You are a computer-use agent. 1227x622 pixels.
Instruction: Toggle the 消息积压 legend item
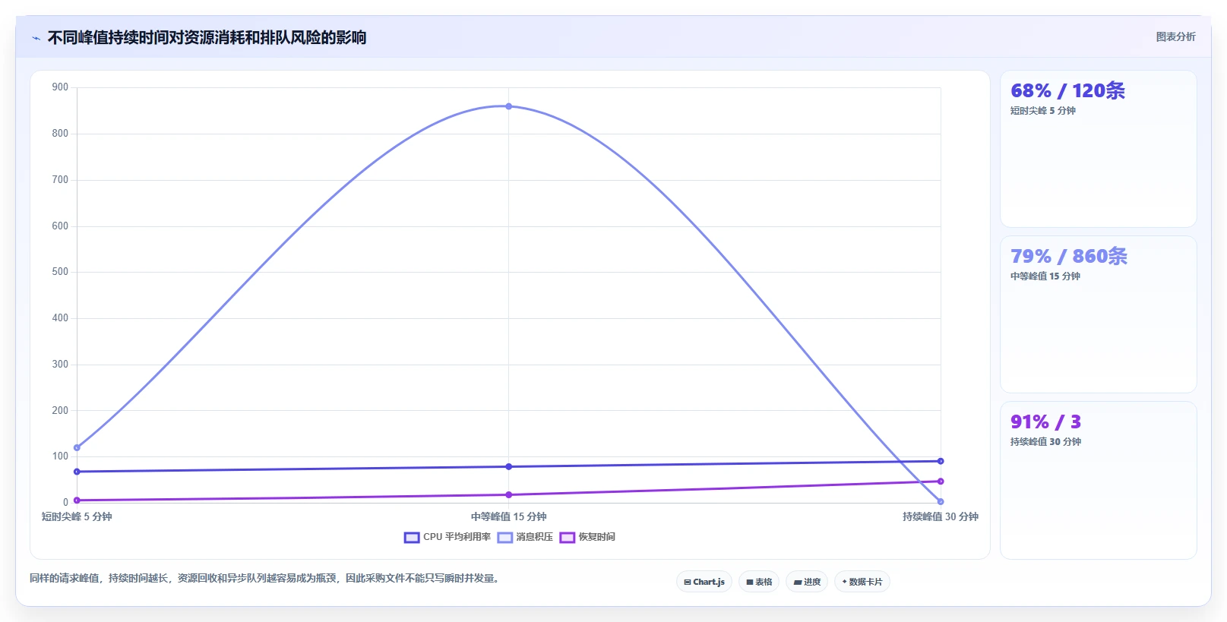pos(525,537)
